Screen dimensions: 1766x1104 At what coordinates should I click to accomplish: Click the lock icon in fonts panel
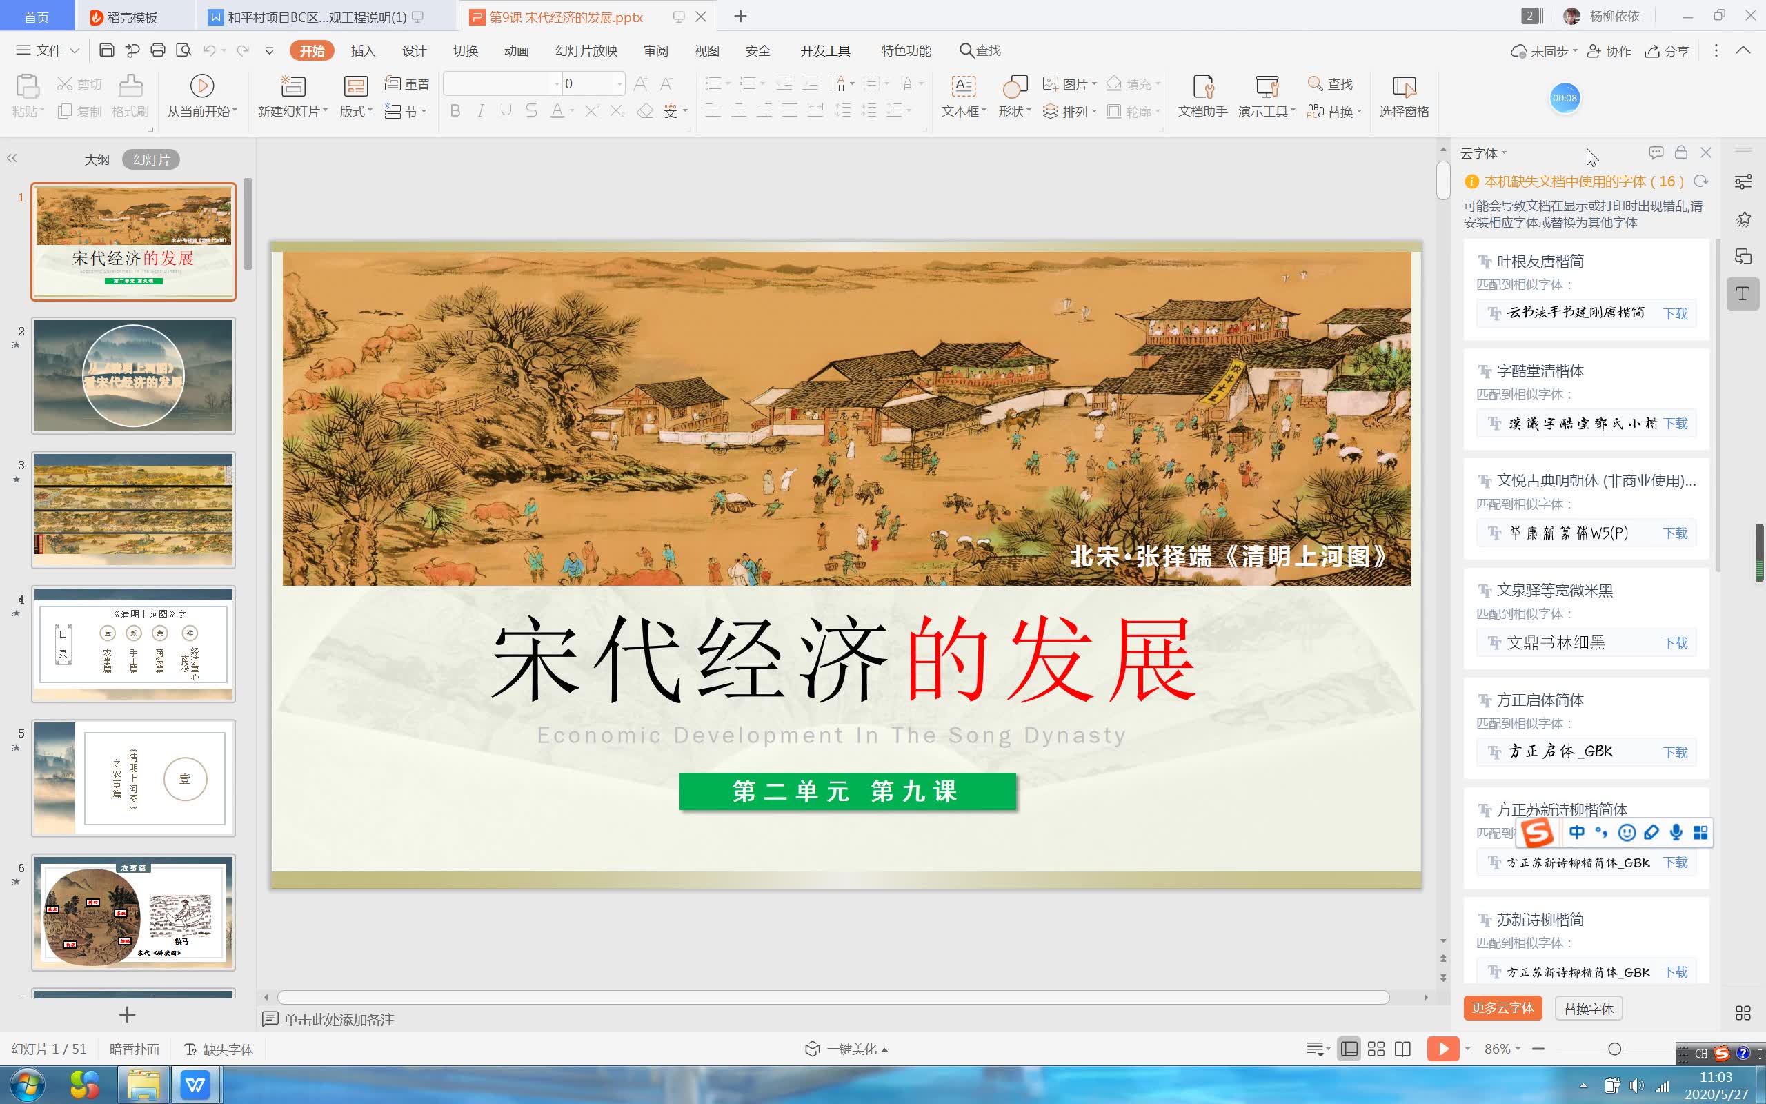(x=1680, y=152)
